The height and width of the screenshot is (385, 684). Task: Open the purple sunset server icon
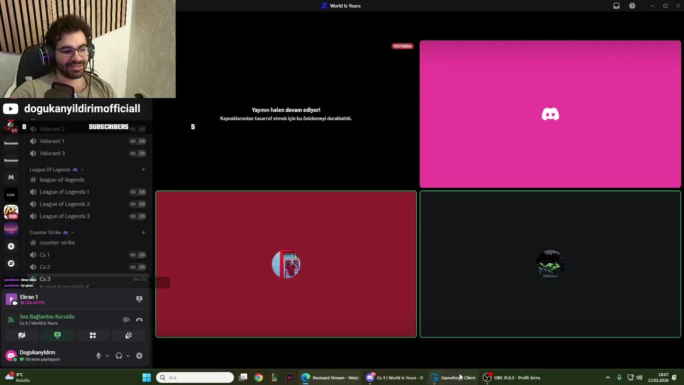(11, 229)
